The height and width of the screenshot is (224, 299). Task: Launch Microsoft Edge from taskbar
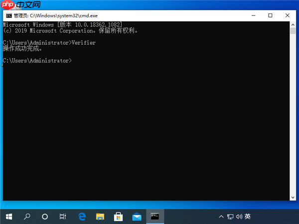[82, 217]
